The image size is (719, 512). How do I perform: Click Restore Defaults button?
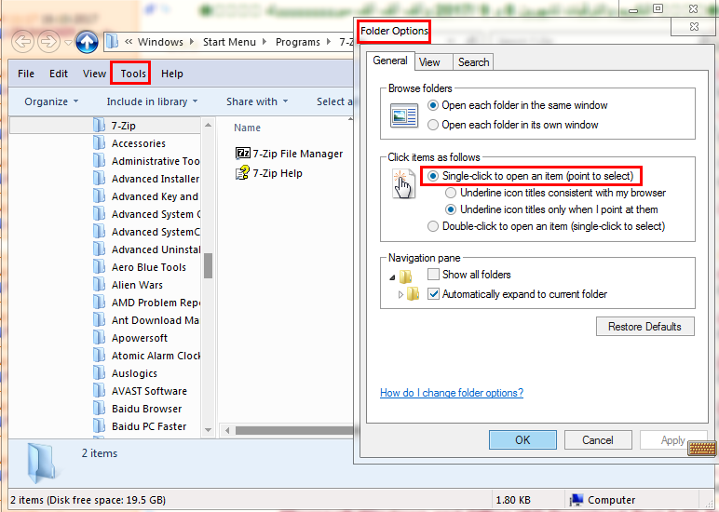coord(644,327)
